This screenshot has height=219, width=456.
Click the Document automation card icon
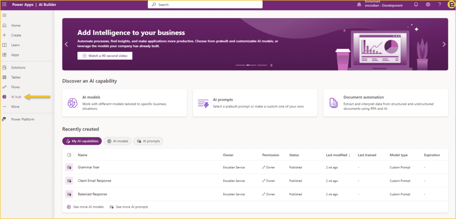pos(334,103)
